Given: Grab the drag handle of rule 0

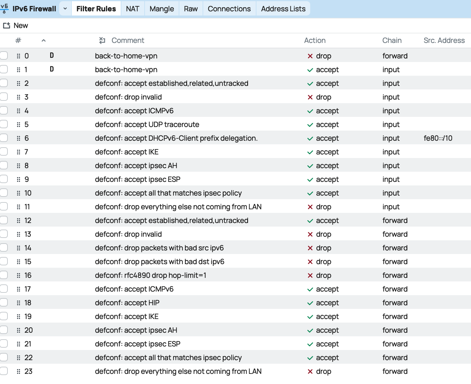Looking at the screenshot, I should click(x=19, y=56).
